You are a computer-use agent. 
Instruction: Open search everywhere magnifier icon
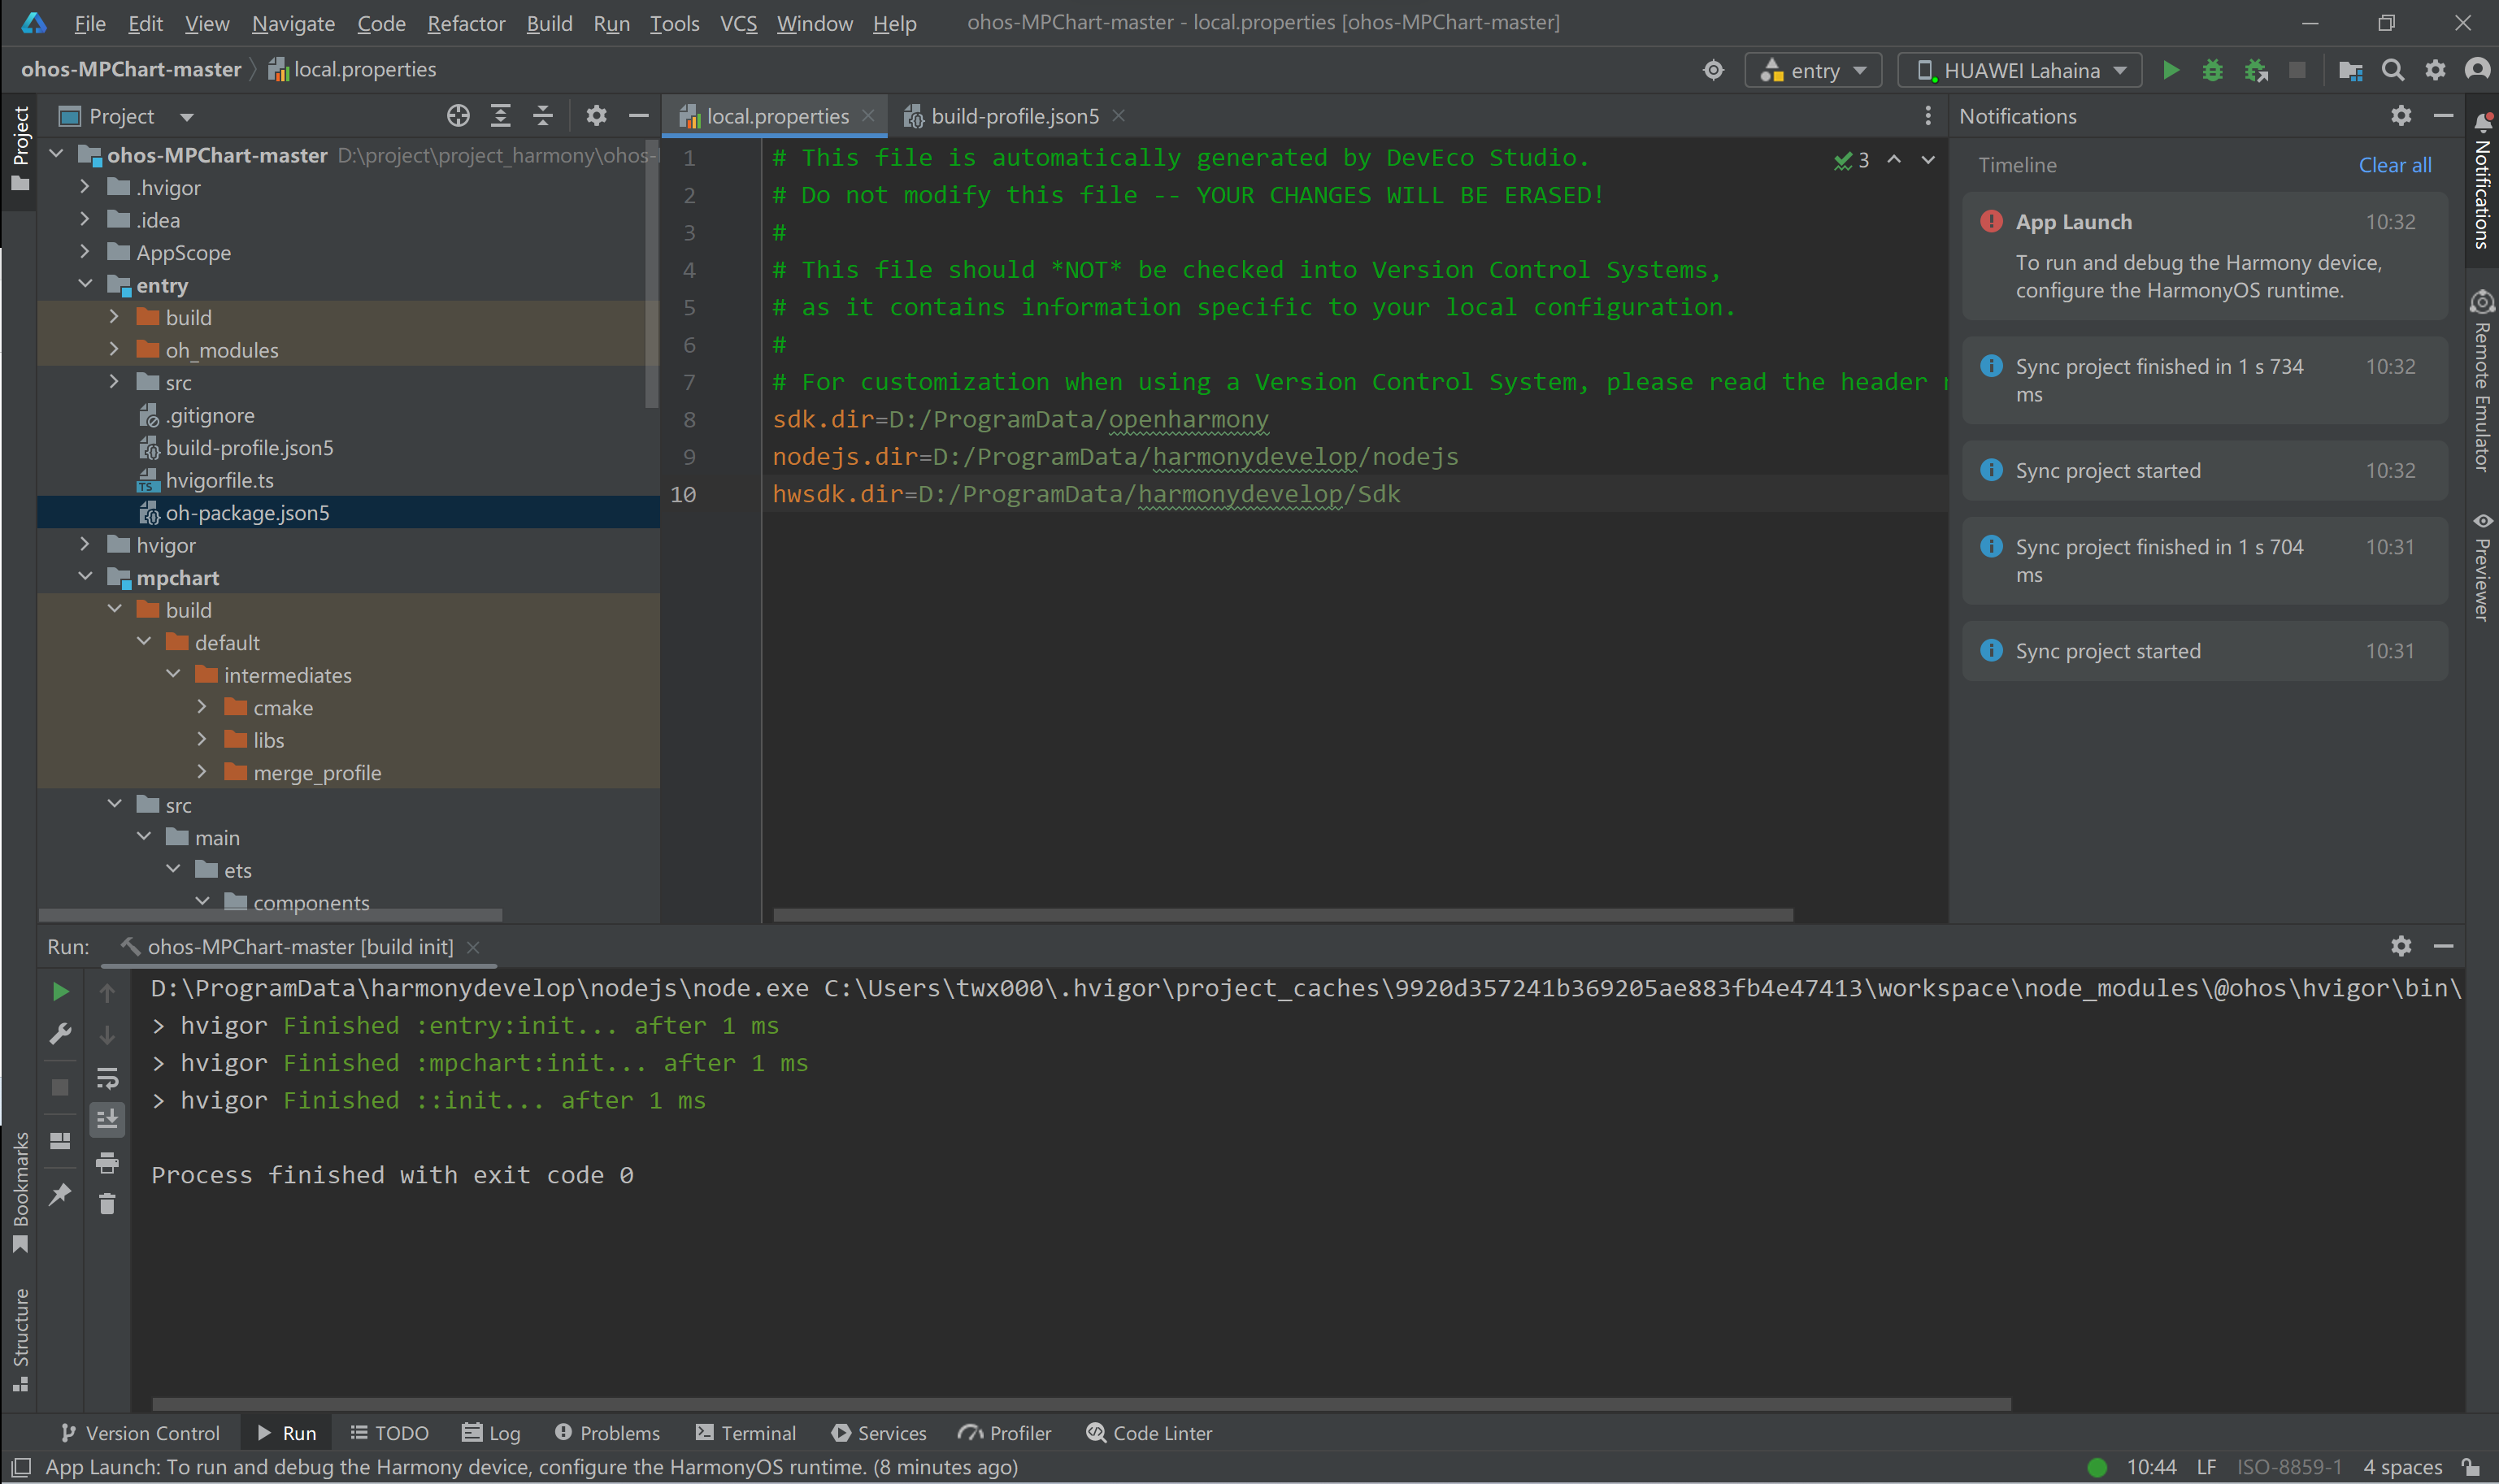[2392, 70]
